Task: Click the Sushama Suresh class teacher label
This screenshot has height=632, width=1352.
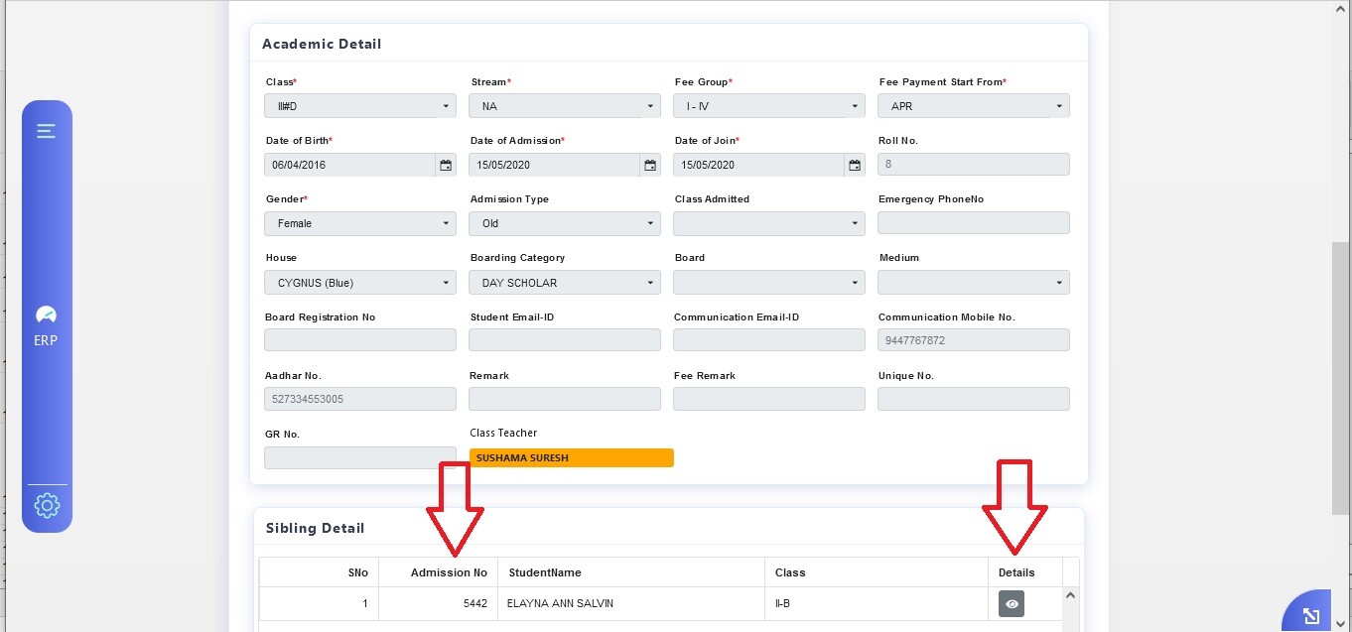Action: tap(571, 458)
